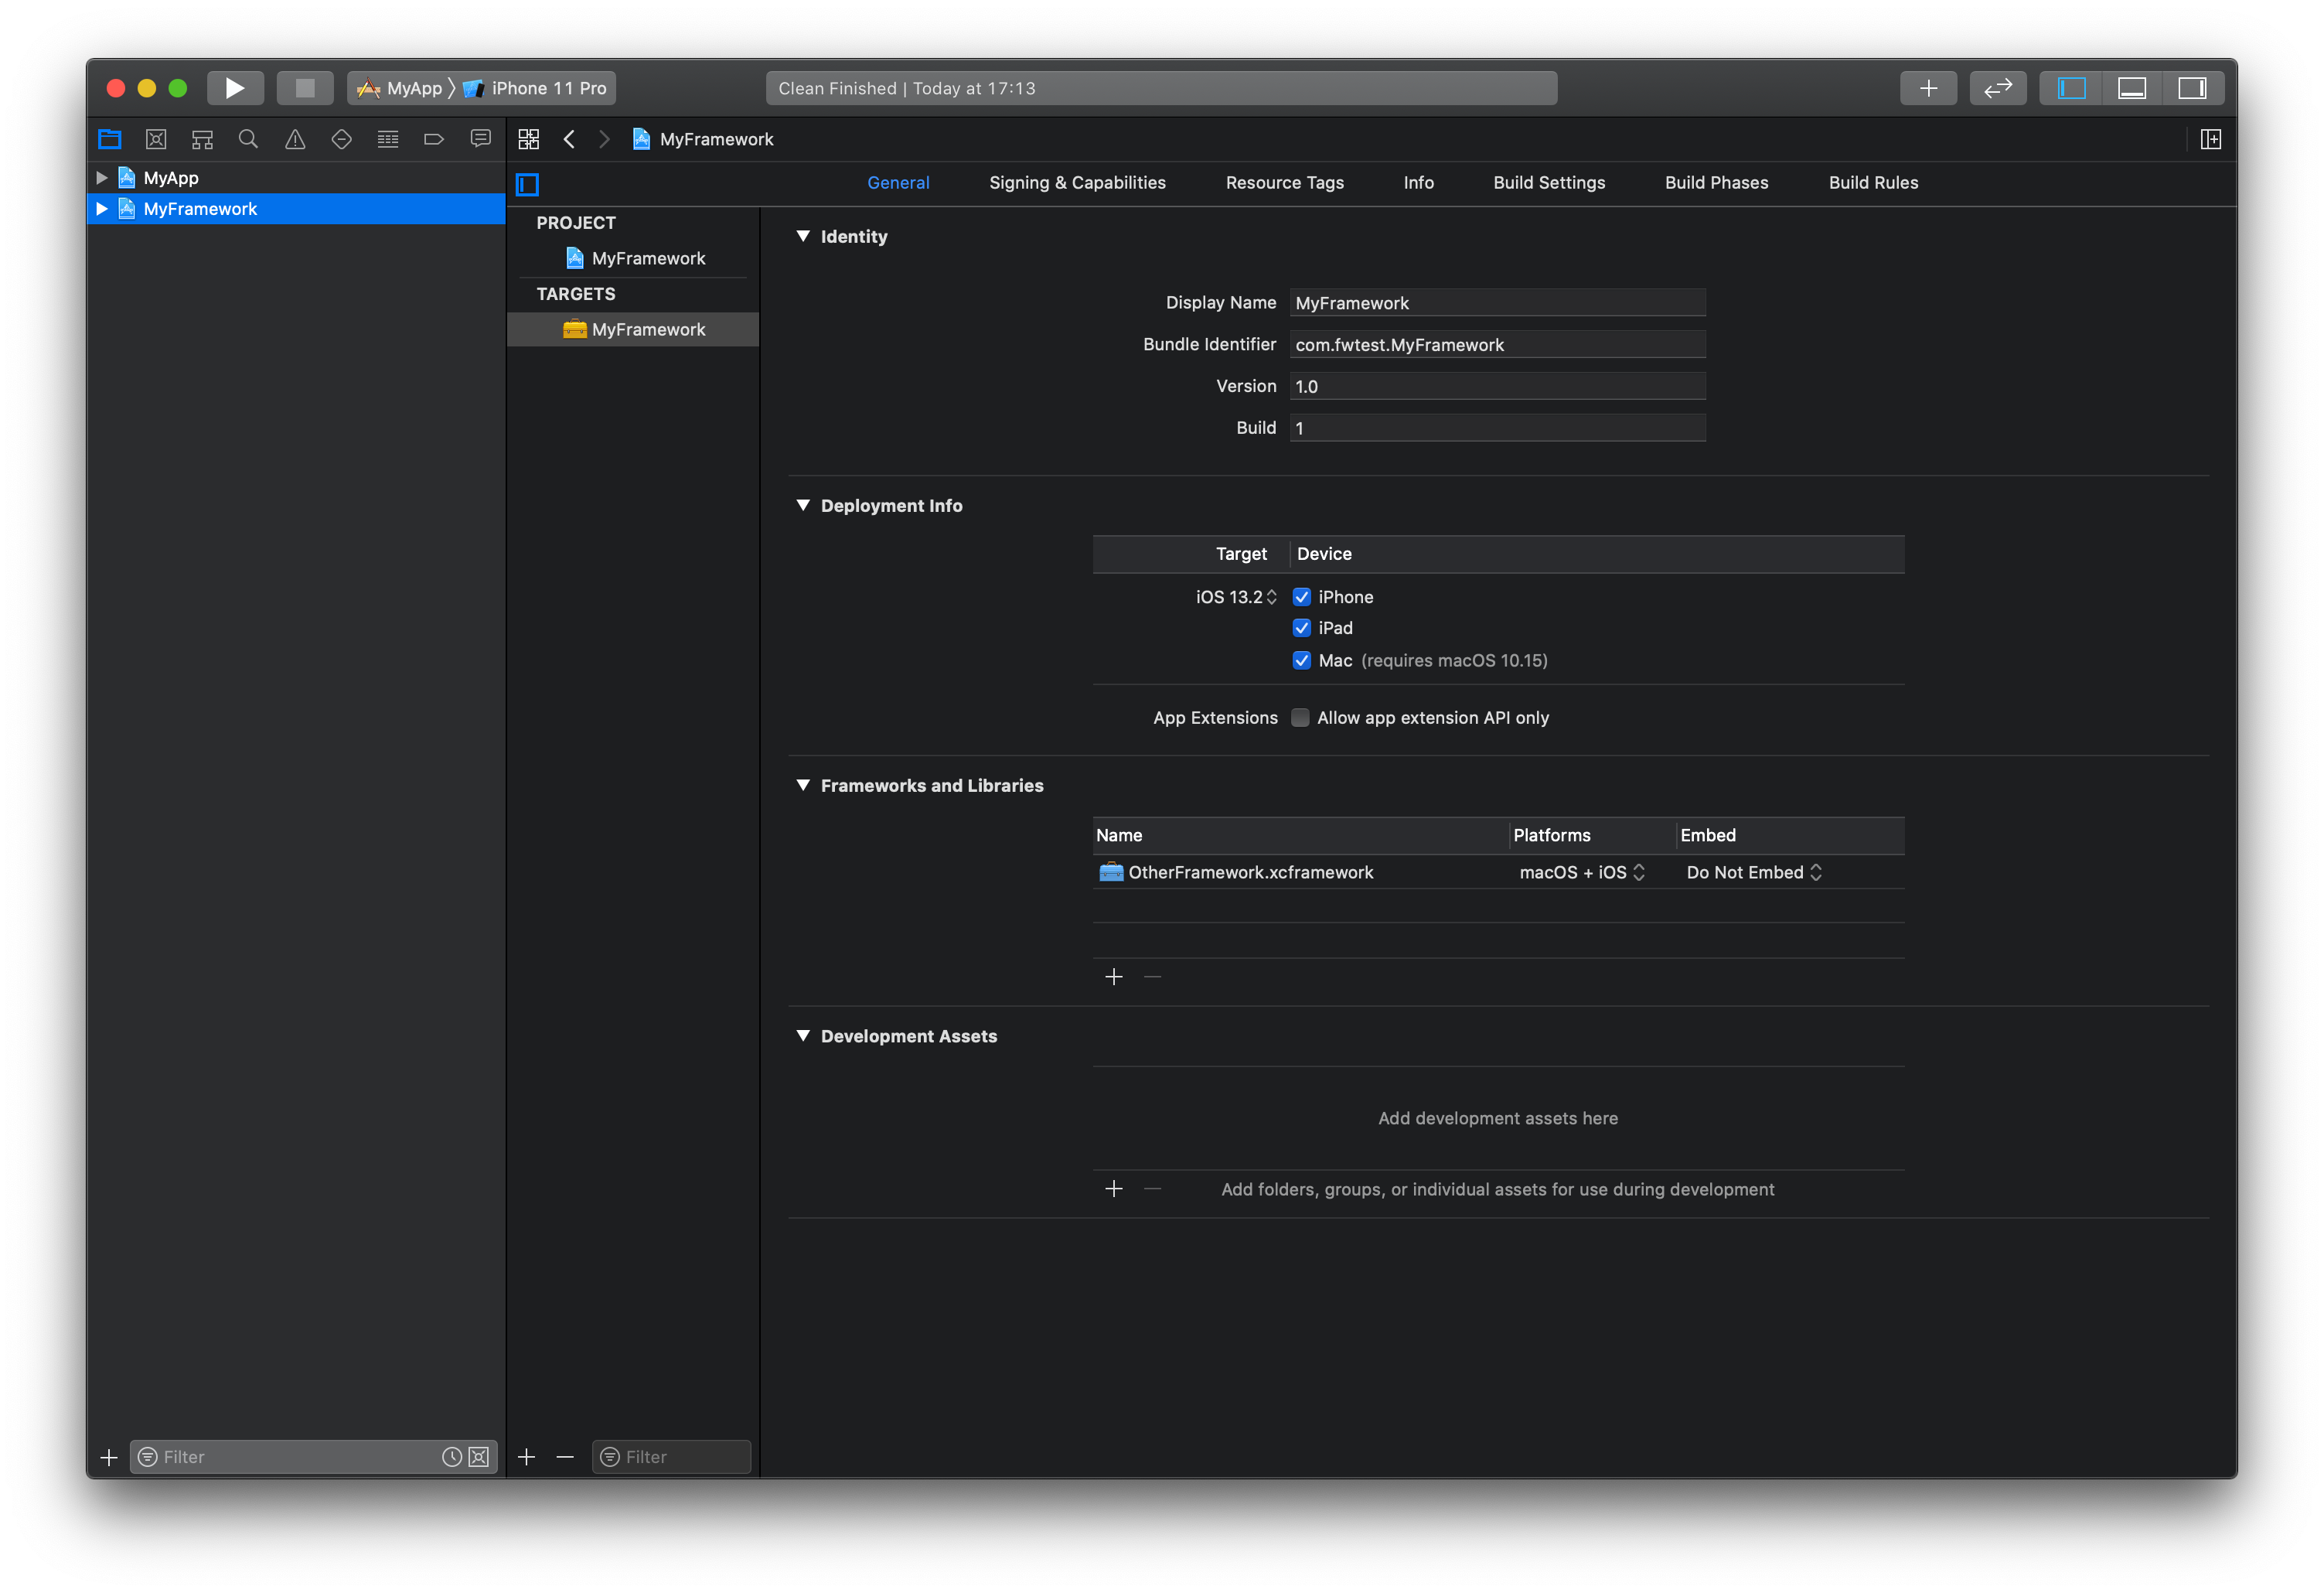Click the Library plus button
The image size is (2324, 1593).
1928,88
